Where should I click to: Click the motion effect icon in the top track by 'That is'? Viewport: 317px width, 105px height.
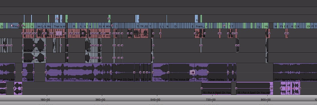(57, 18)
